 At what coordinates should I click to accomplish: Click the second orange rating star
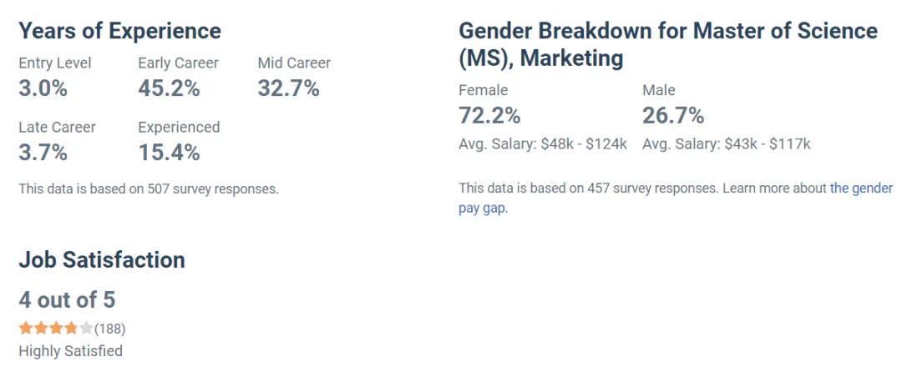pos(40,328)
